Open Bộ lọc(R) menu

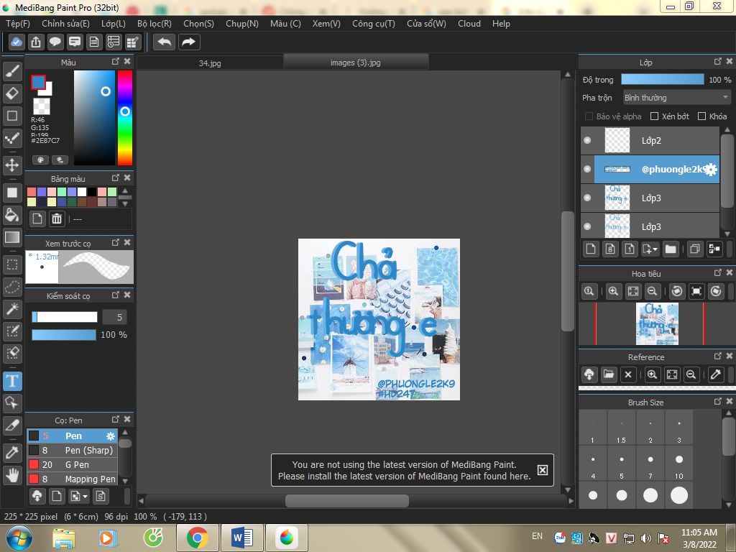click(x=155, y=24)
